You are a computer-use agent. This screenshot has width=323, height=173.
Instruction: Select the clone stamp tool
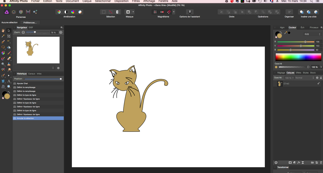pos(9,64)
